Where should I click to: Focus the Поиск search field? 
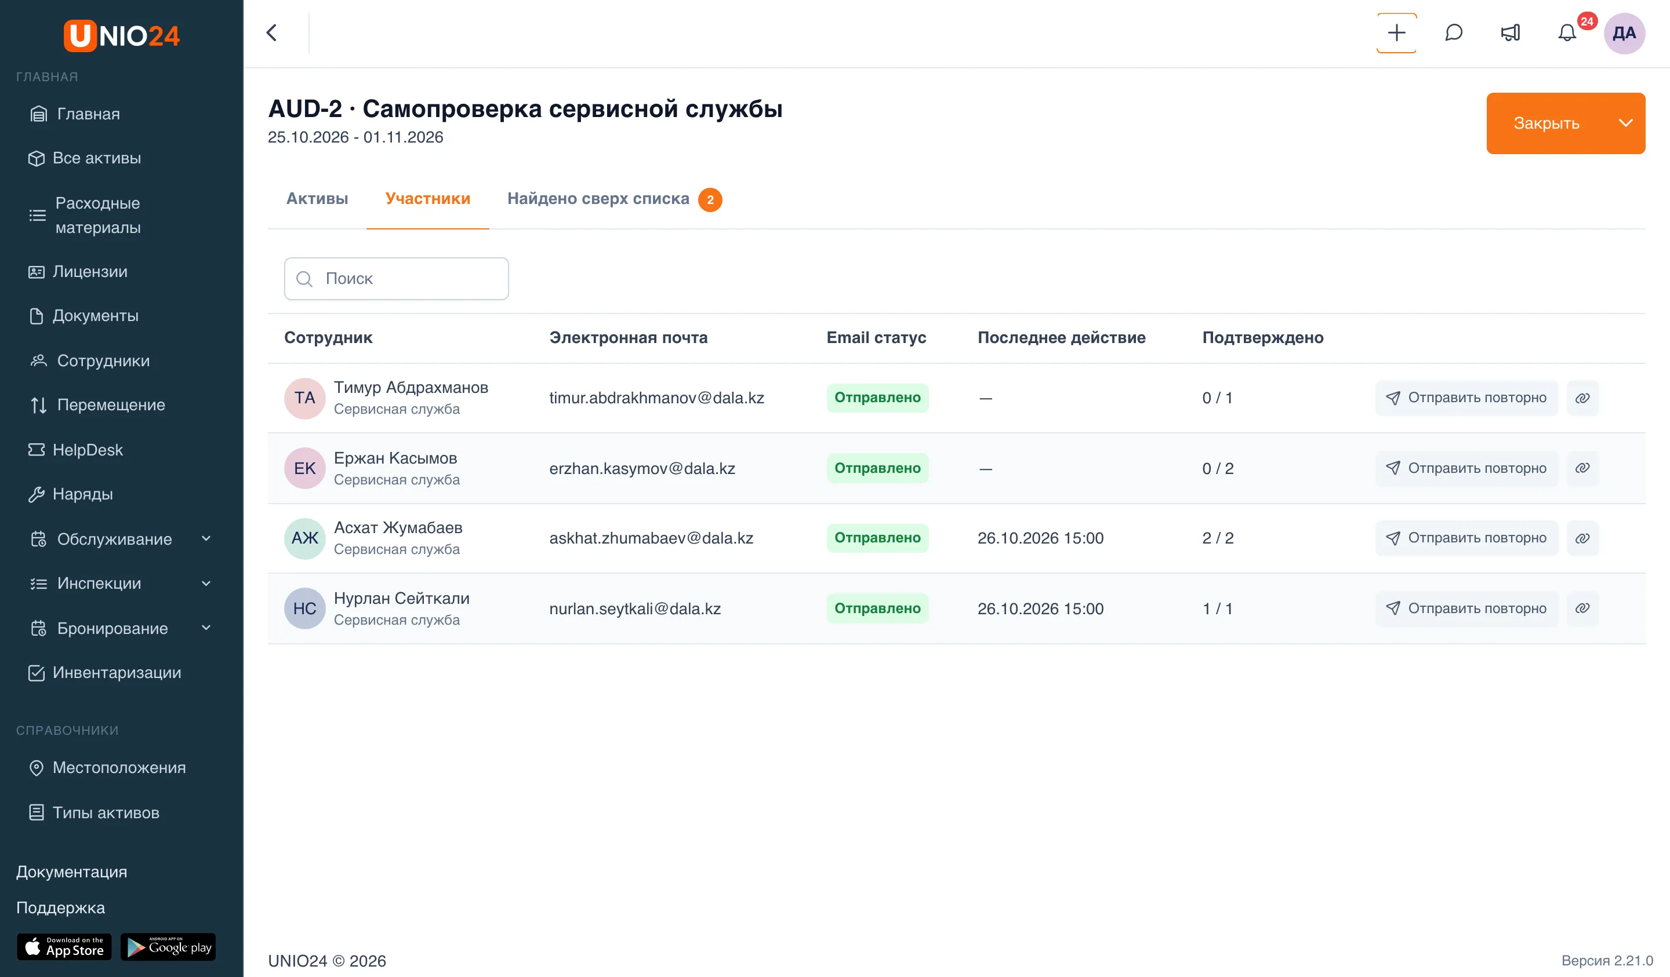396,279
